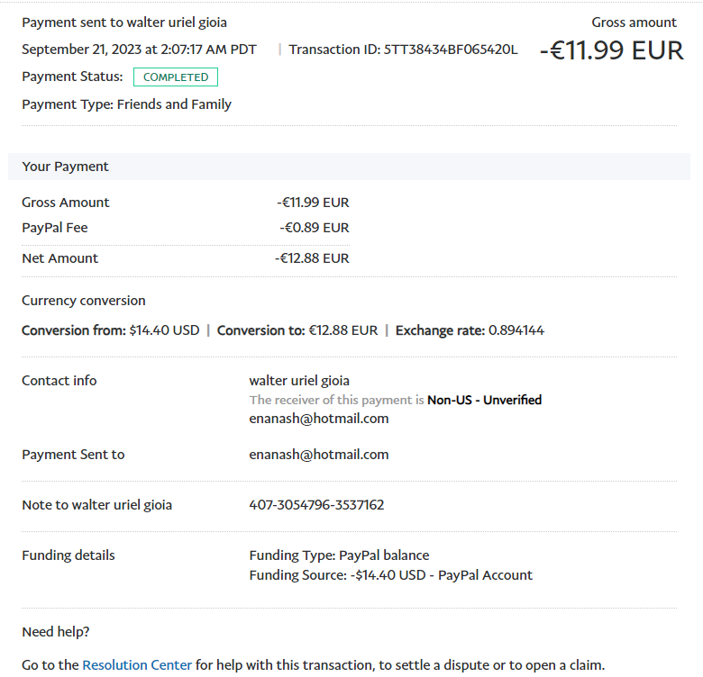The image size is (703, 677).
Task: Click the Conversion from $14.40 USD value
Action: [x=164, y=330]
